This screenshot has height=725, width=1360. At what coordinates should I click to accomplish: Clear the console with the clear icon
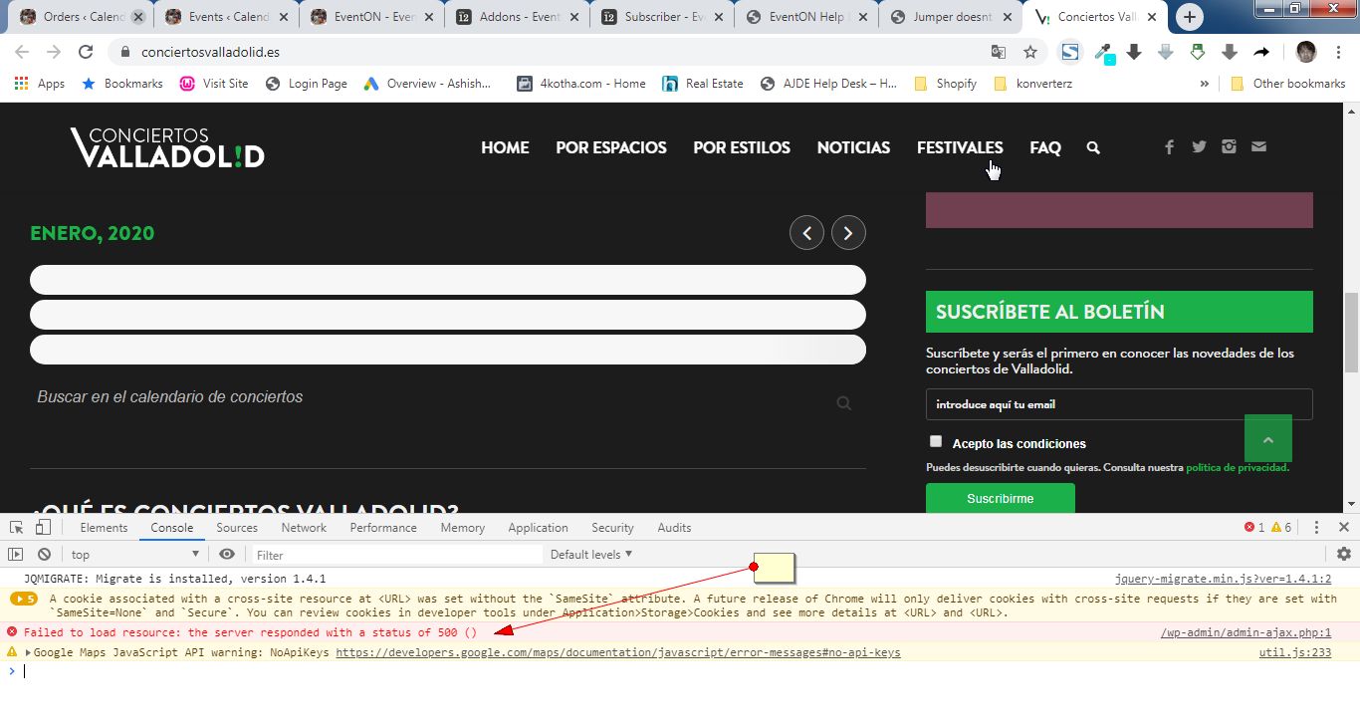[x=44, y=555]
